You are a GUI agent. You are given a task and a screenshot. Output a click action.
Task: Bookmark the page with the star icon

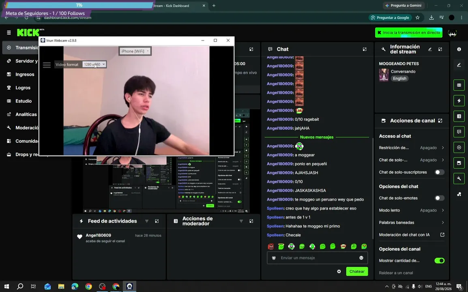click(418, 17)
